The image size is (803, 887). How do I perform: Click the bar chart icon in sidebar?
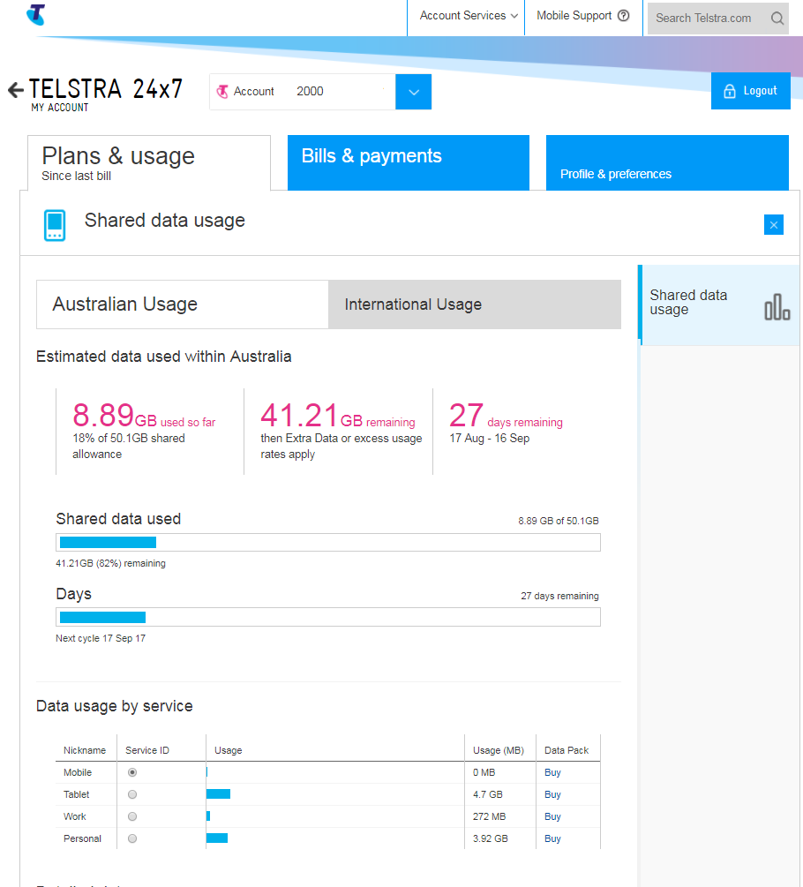pos(777,306)
